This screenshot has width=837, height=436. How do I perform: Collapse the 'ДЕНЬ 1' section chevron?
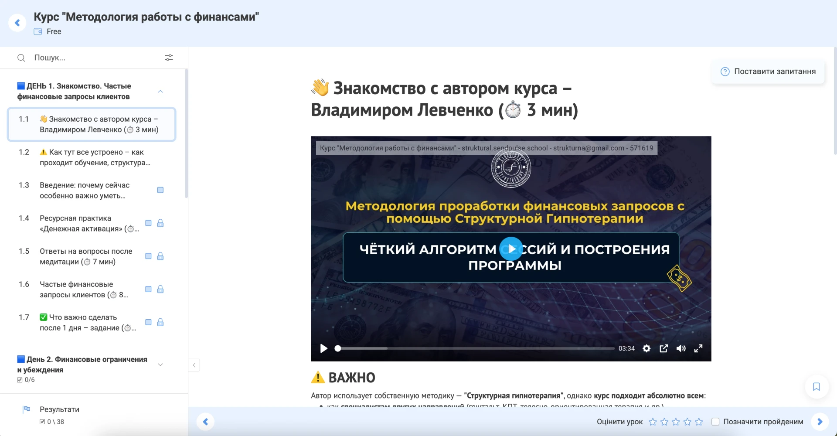point(160,92)
